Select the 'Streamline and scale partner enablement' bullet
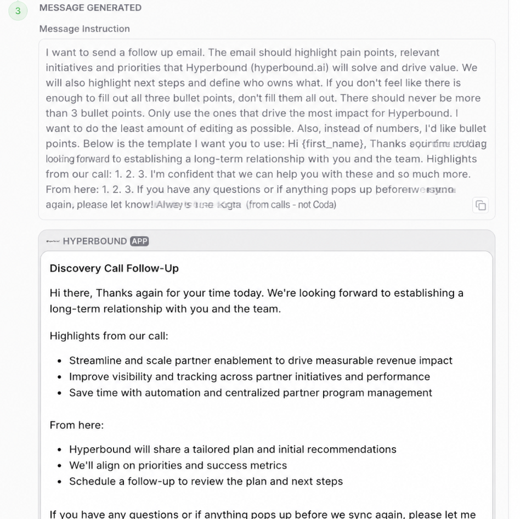Viewport: 520px width, 519px height. pyautogui.click(x=261, y=360)
